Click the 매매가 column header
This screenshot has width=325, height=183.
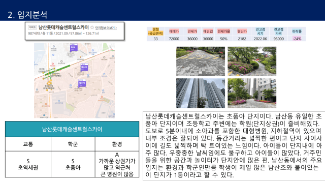pyautogui.click(x=174, y=32)
